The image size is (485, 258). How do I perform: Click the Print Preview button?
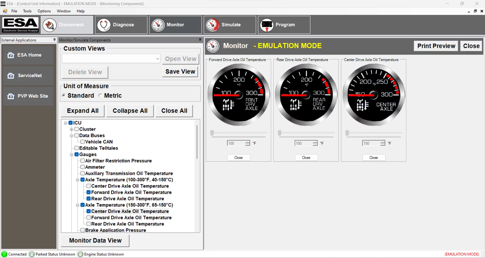click(x=436, y=46)
